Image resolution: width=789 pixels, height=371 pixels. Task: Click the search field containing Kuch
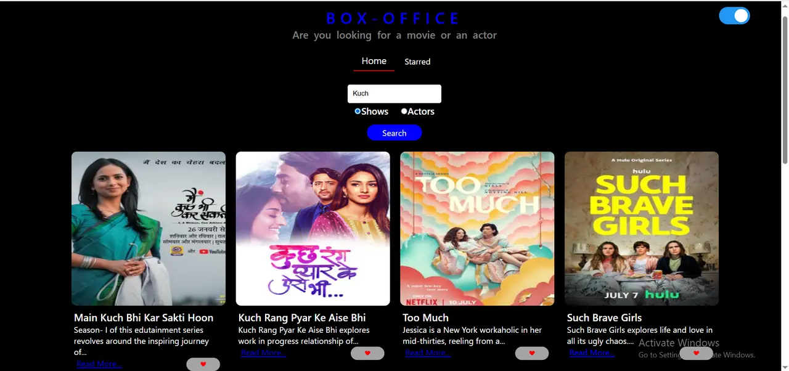(x=394, y=94)
